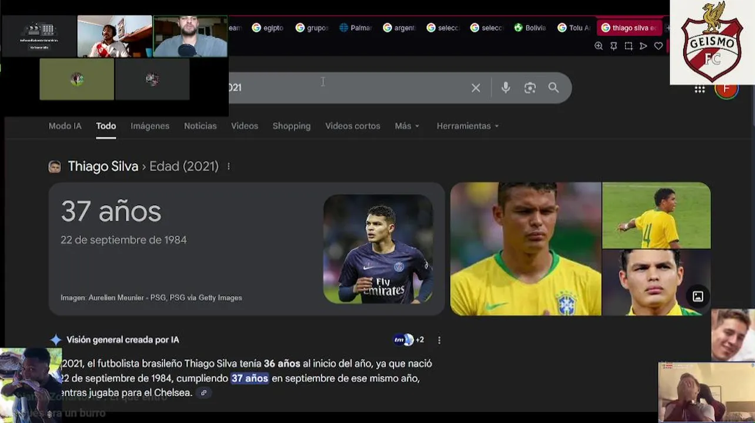
Task: Switch to the Tolu A tab
Action: 574,28
